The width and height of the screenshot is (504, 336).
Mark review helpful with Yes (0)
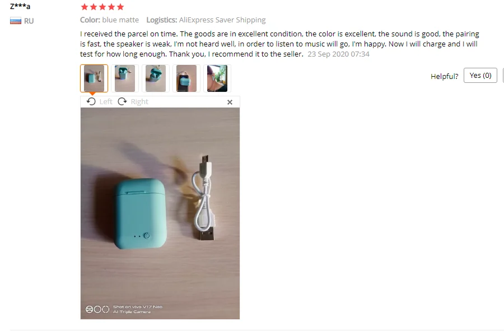coord(480,75)
